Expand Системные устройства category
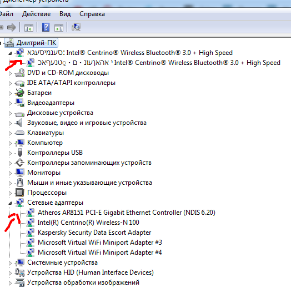This screenshot has width=291, height=293. click(10, 263)
